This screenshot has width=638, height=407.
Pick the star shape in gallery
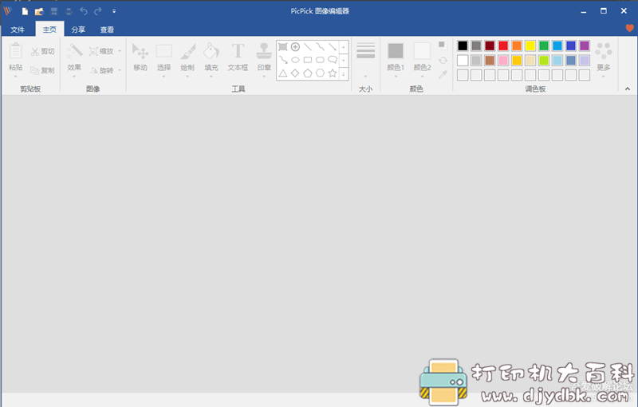point(333,73)
